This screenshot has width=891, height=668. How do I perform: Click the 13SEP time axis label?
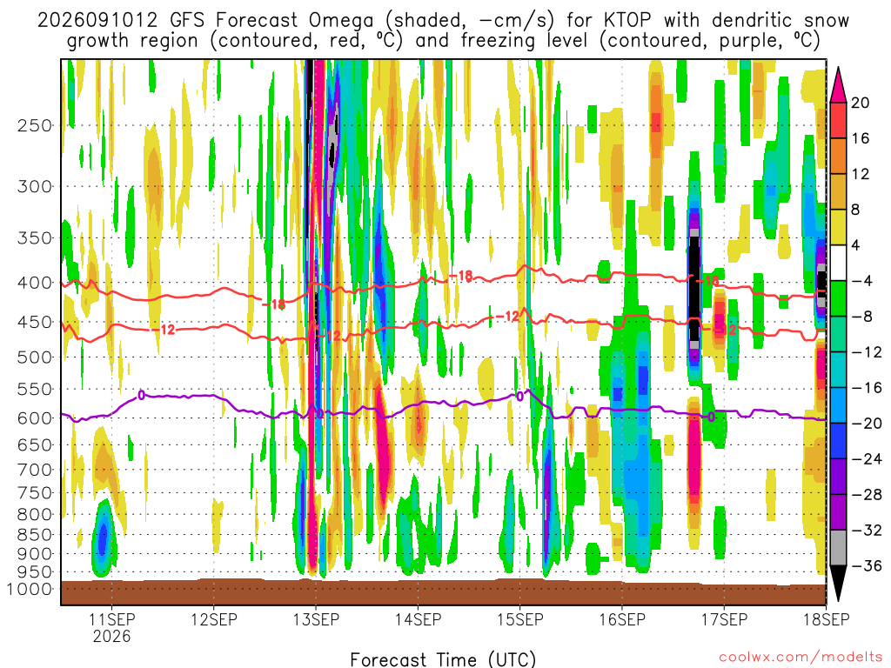(x=316, y=619)
